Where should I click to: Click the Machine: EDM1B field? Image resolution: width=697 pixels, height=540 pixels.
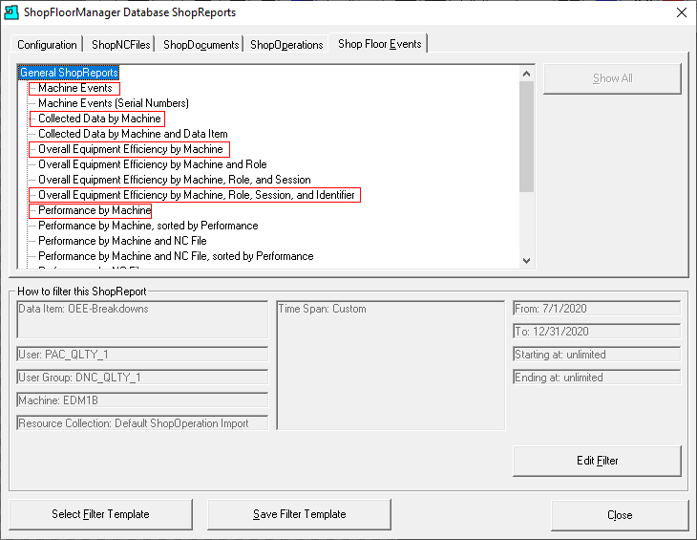pos(142,400)
